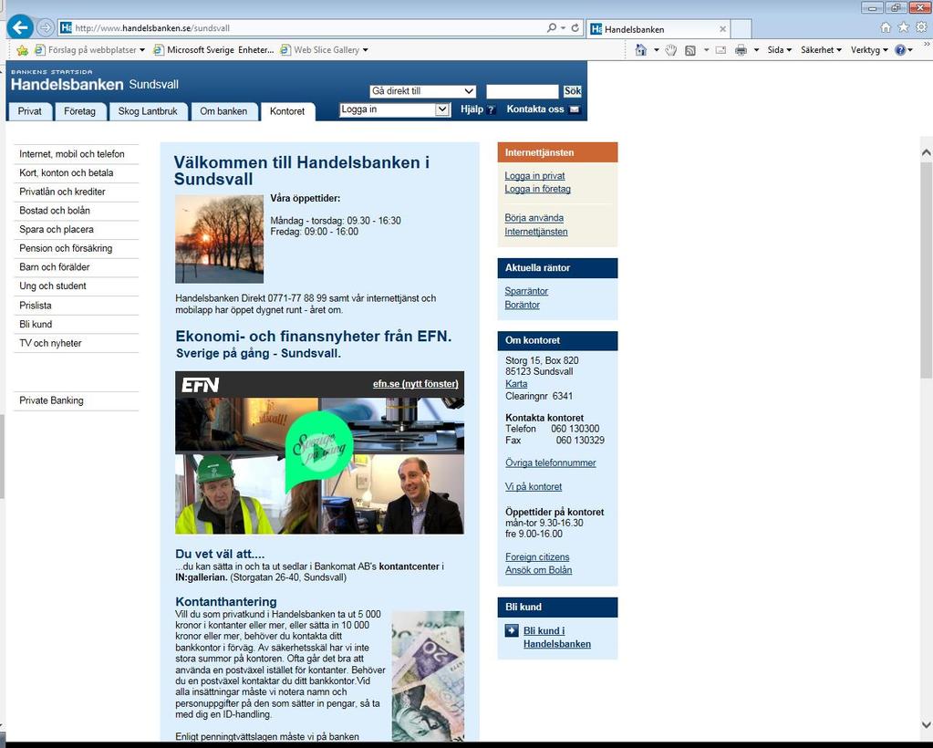Click the arrow icon beside Bli kund i Handelsbanken

(512, 630)
